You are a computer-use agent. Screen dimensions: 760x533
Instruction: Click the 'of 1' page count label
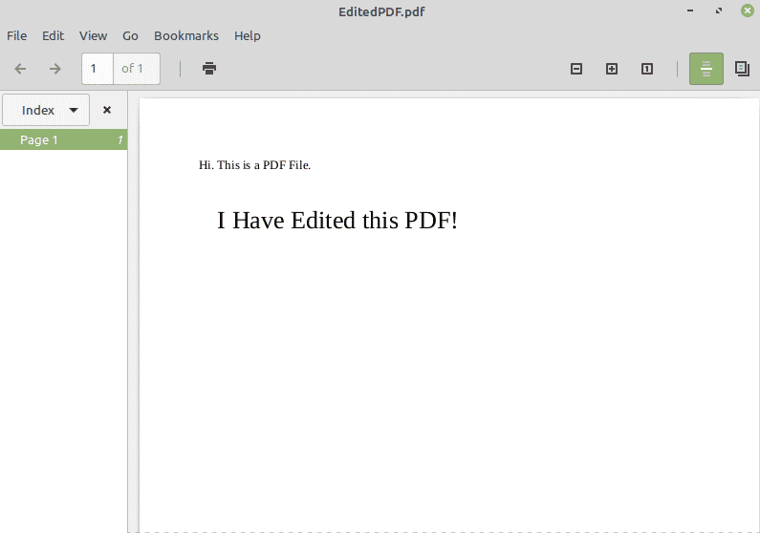(x=132, y=69)
